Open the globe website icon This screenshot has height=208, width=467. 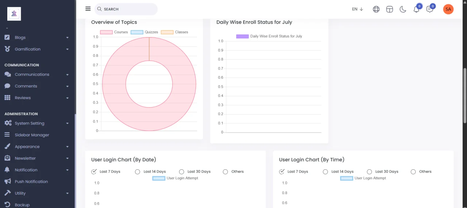(x=376, y=9)
